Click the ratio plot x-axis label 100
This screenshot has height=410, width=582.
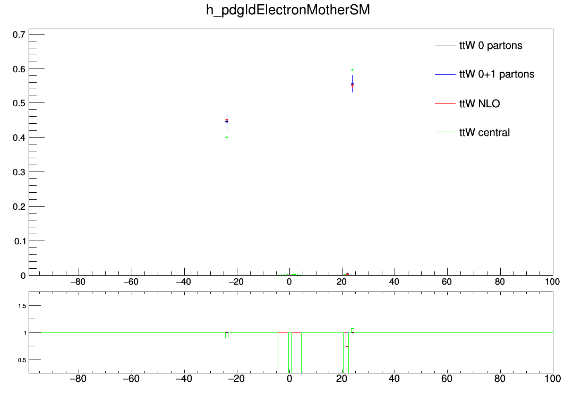point(553,379)
